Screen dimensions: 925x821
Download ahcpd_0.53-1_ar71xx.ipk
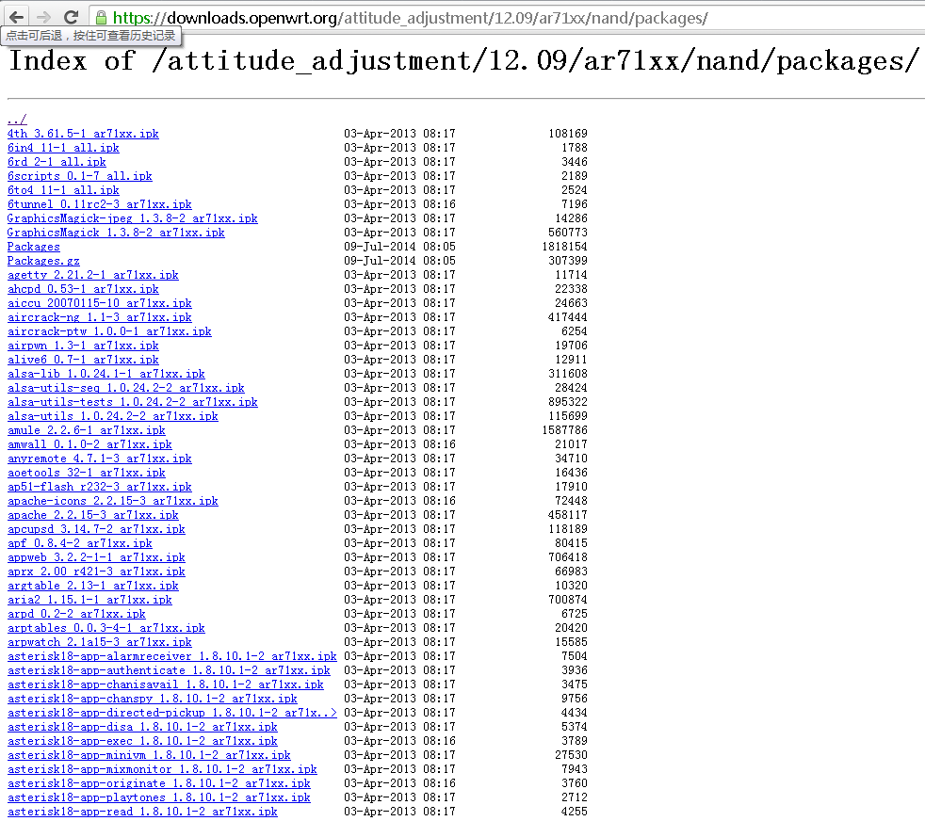point(83,289)
